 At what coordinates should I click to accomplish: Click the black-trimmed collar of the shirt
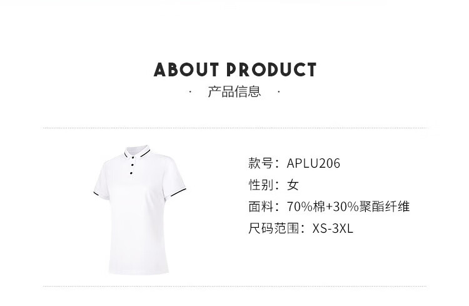[137, 153]
